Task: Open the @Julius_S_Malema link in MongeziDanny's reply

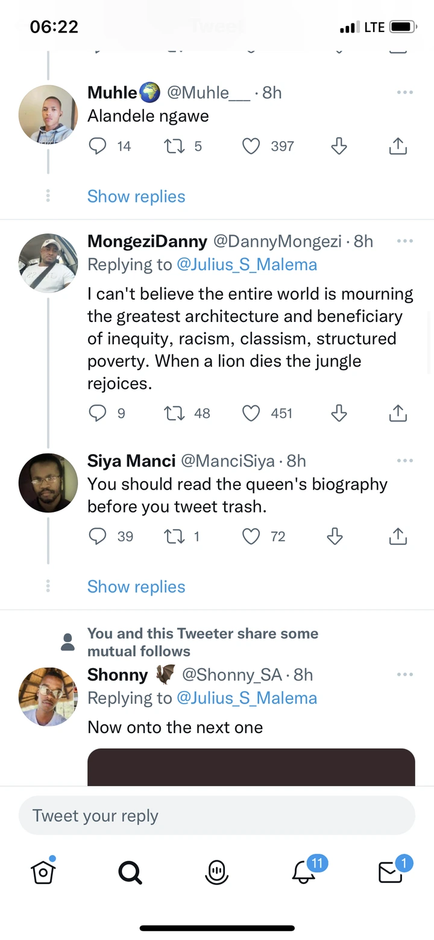Action: point(247,265)
